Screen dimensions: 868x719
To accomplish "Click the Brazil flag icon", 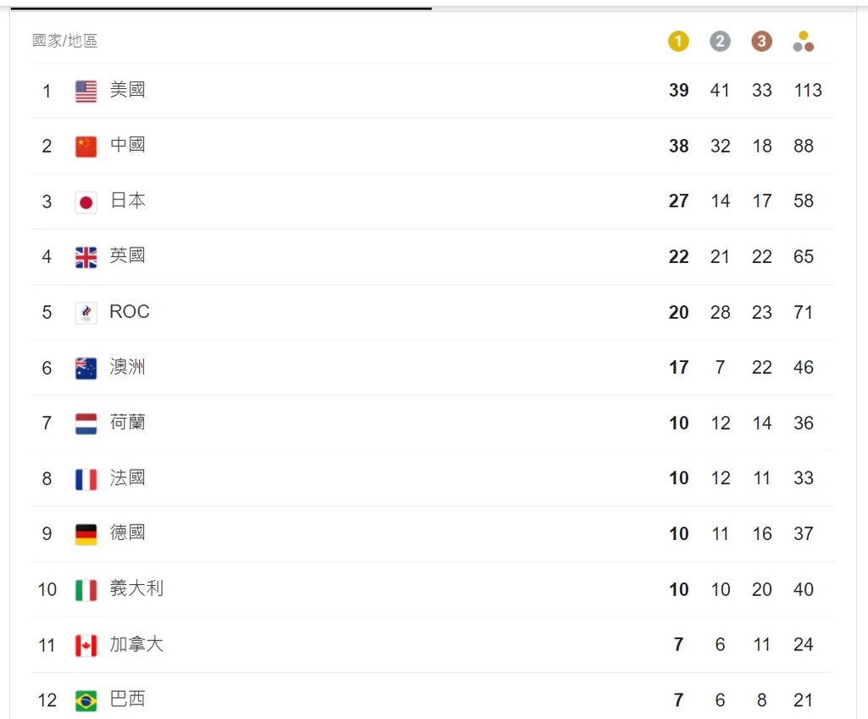I will coord(86,700).
